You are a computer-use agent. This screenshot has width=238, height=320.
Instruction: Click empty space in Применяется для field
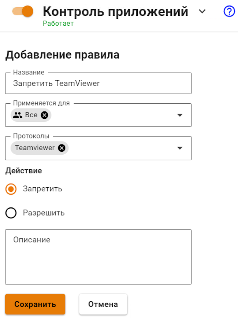pyautogui.click(x=114, y=115)
